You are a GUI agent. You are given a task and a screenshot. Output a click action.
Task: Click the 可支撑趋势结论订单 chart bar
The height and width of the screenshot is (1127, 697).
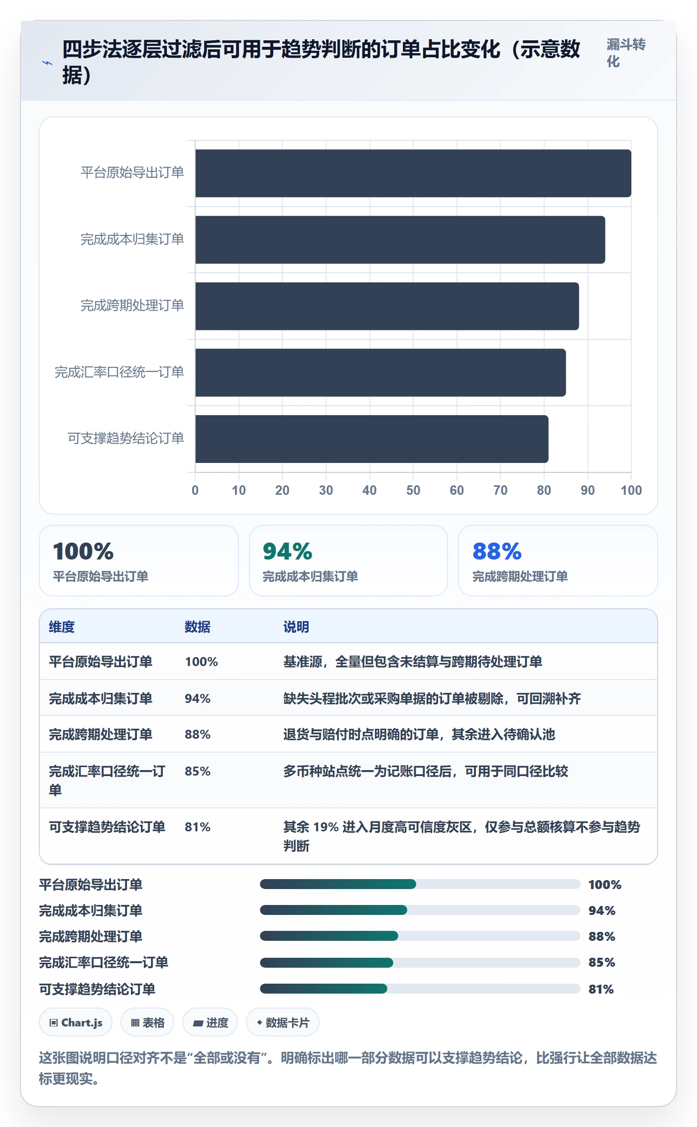point(372,439)
